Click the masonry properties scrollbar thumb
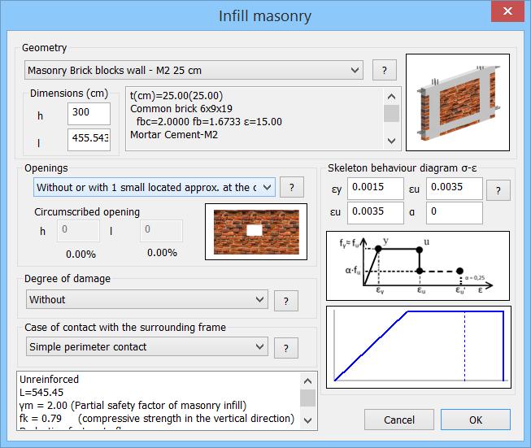531x448 pixels. tap(391, 114)
